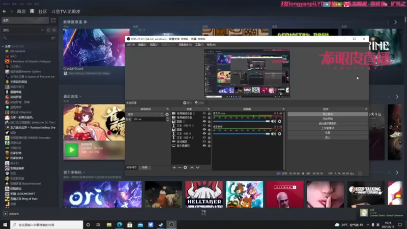Toggle the lock on 图像 2 source
Viewport: 407px width, 229px height.
[209, 121]
